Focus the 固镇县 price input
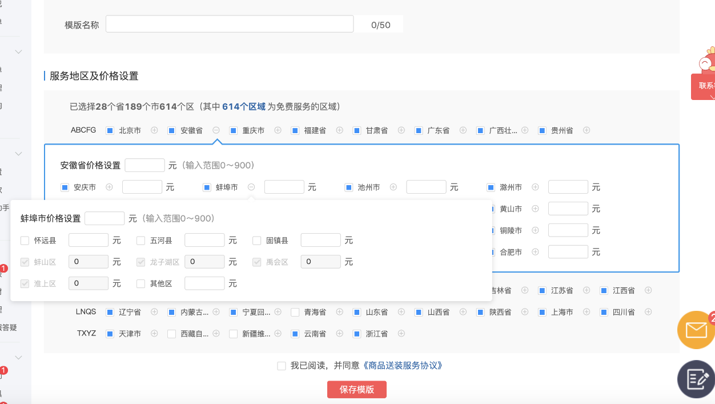The image size is (715, 404). [321, 241]
